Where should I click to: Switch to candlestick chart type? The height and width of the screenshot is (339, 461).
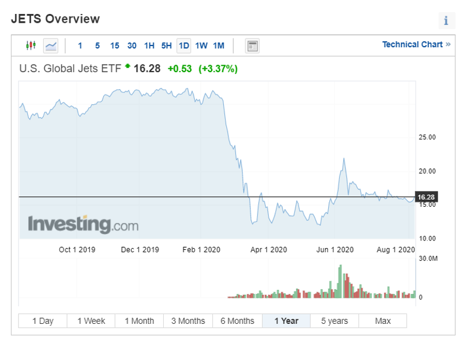pos(31,45)
